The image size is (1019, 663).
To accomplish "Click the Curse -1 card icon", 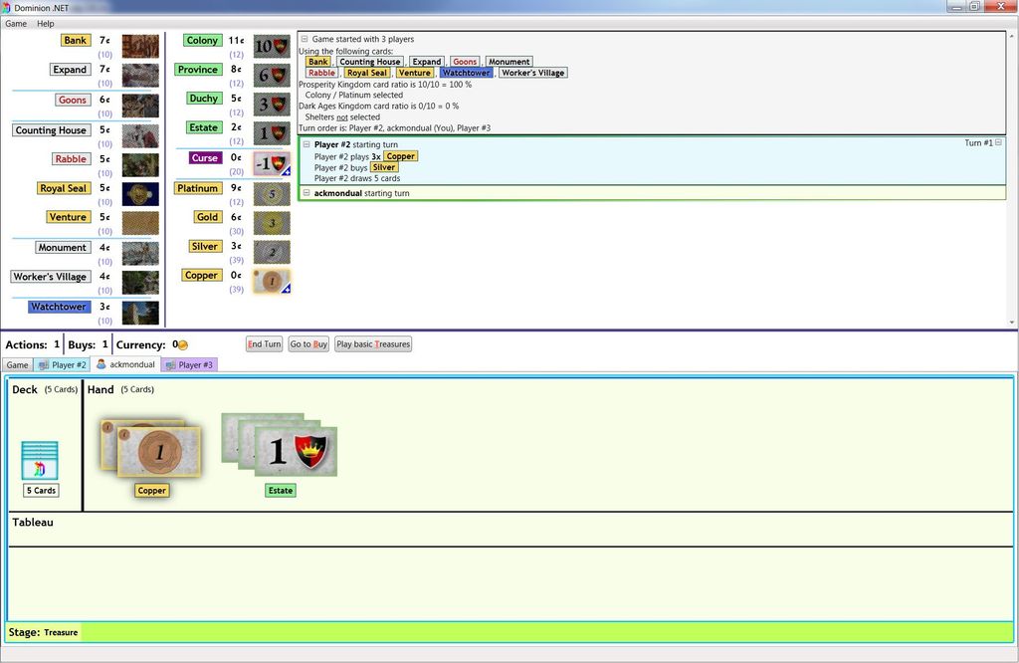I will [x=272, y=164].
